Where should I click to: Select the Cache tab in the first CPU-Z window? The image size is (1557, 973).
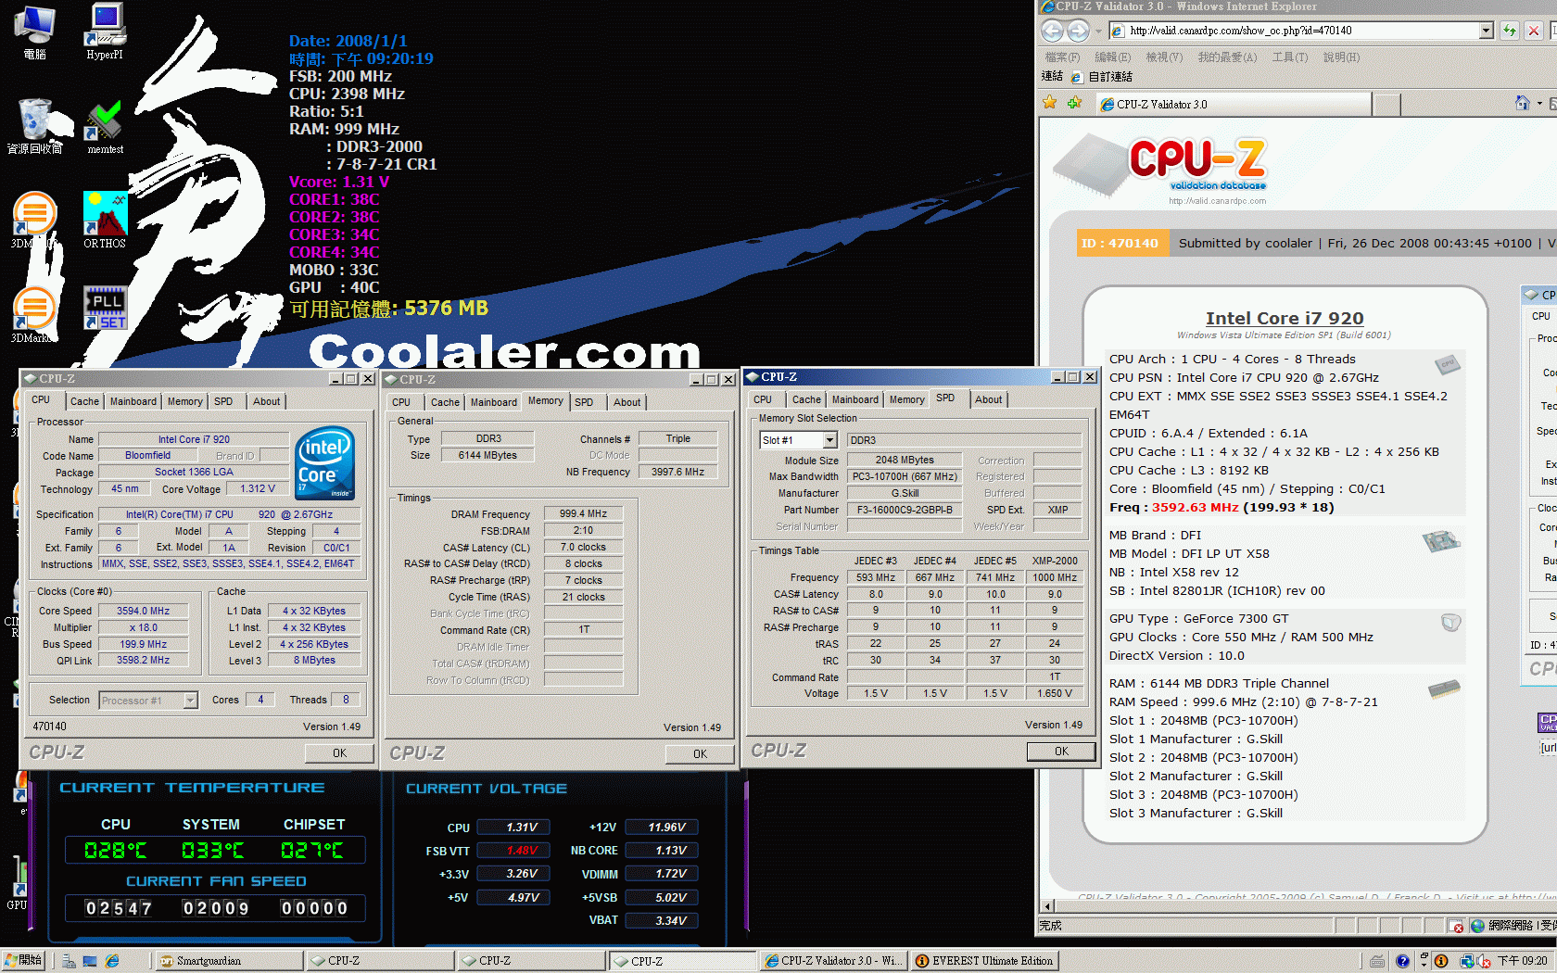click(x=84, y=401)
